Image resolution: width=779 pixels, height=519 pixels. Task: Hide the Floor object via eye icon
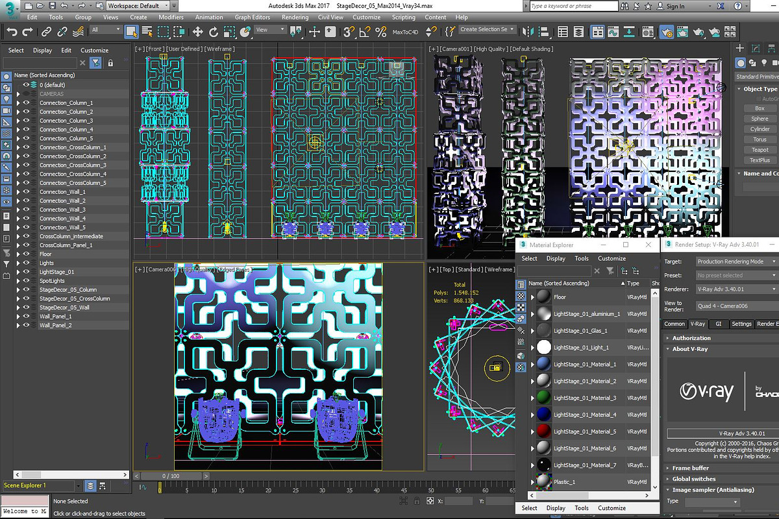27,254
